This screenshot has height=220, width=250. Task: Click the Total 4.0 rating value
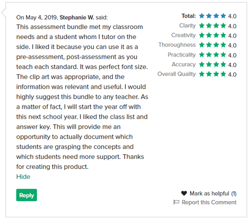[x=232, y=16]
